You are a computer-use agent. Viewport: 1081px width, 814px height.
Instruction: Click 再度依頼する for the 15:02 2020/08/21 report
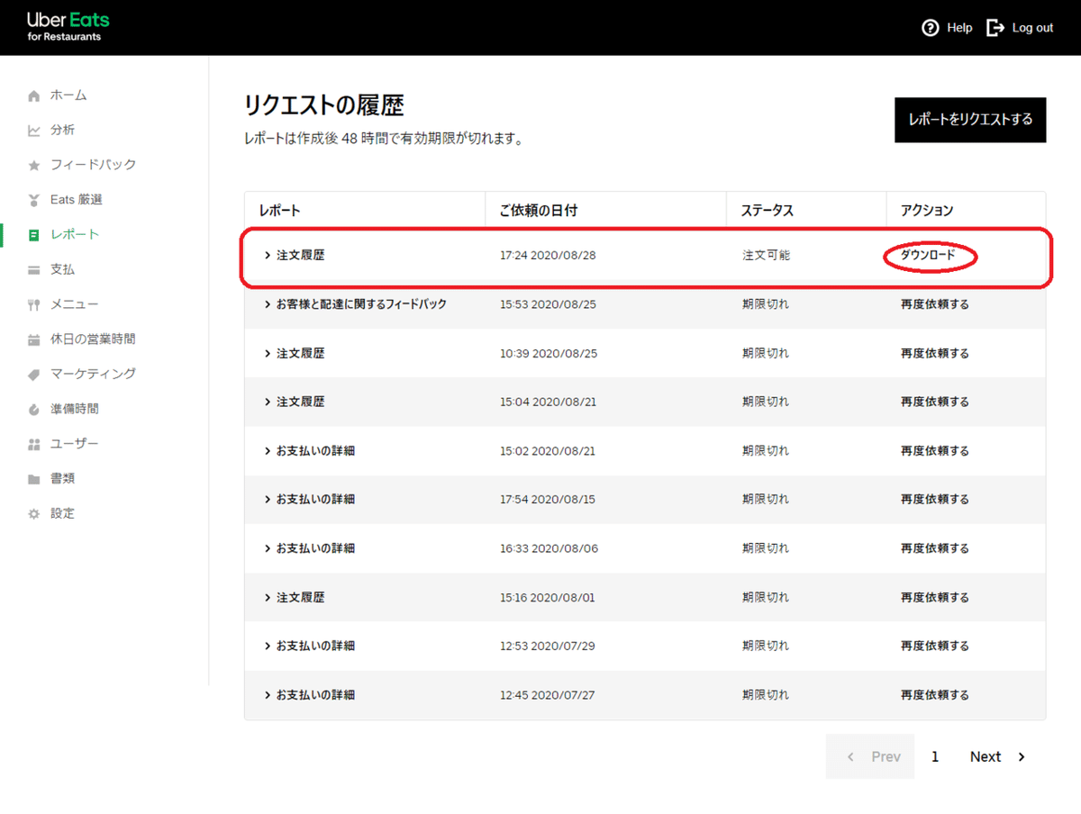pos(935,450)
